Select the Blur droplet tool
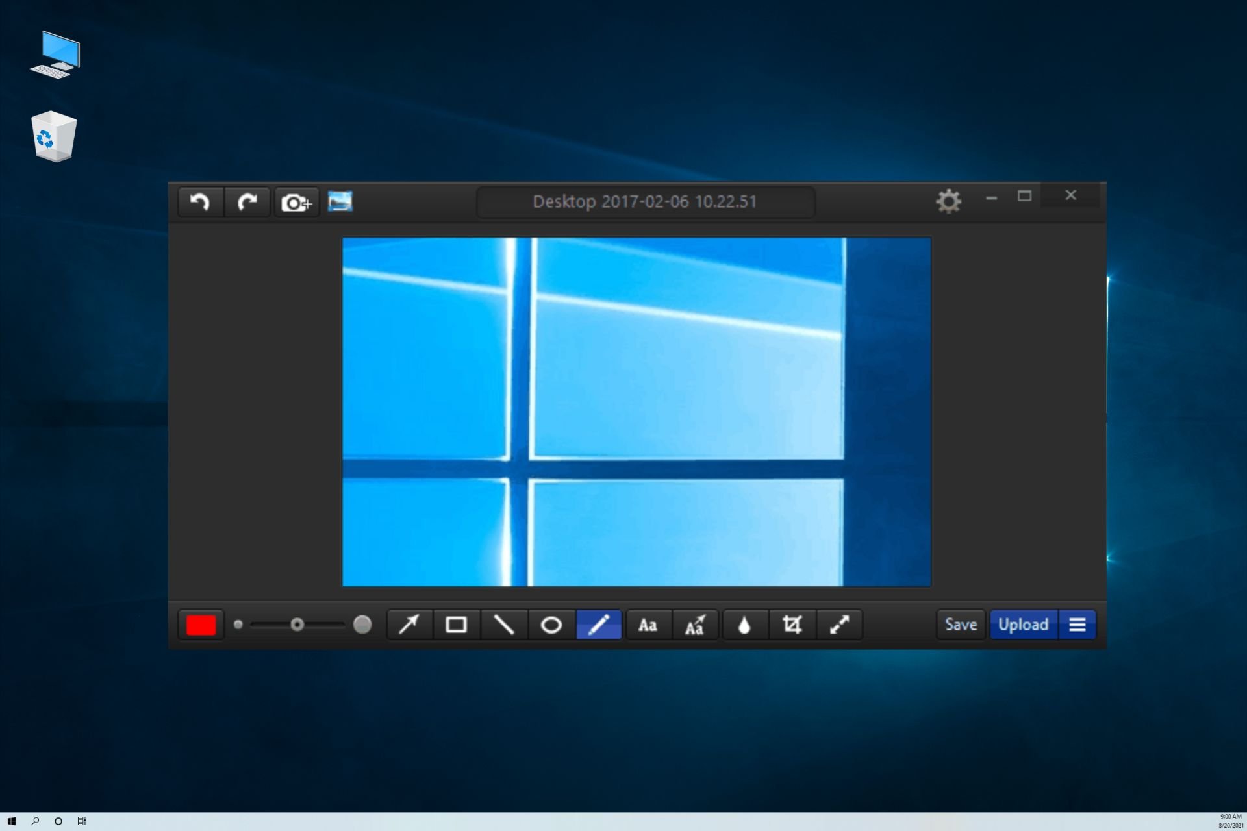This screenshot has height=831, width=1247. tap(744, 625)
